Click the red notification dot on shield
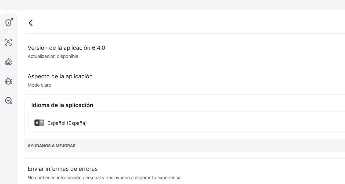Image resolution: width=345 pixels, height=184 pixels. coord(12,19)
